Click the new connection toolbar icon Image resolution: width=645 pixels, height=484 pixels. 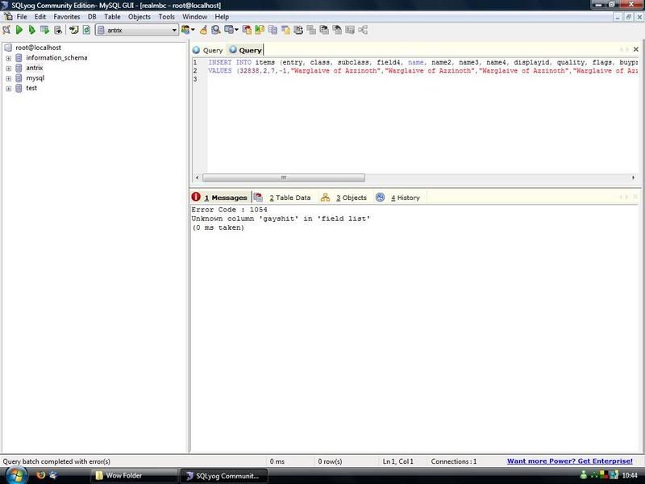[6, 30]
